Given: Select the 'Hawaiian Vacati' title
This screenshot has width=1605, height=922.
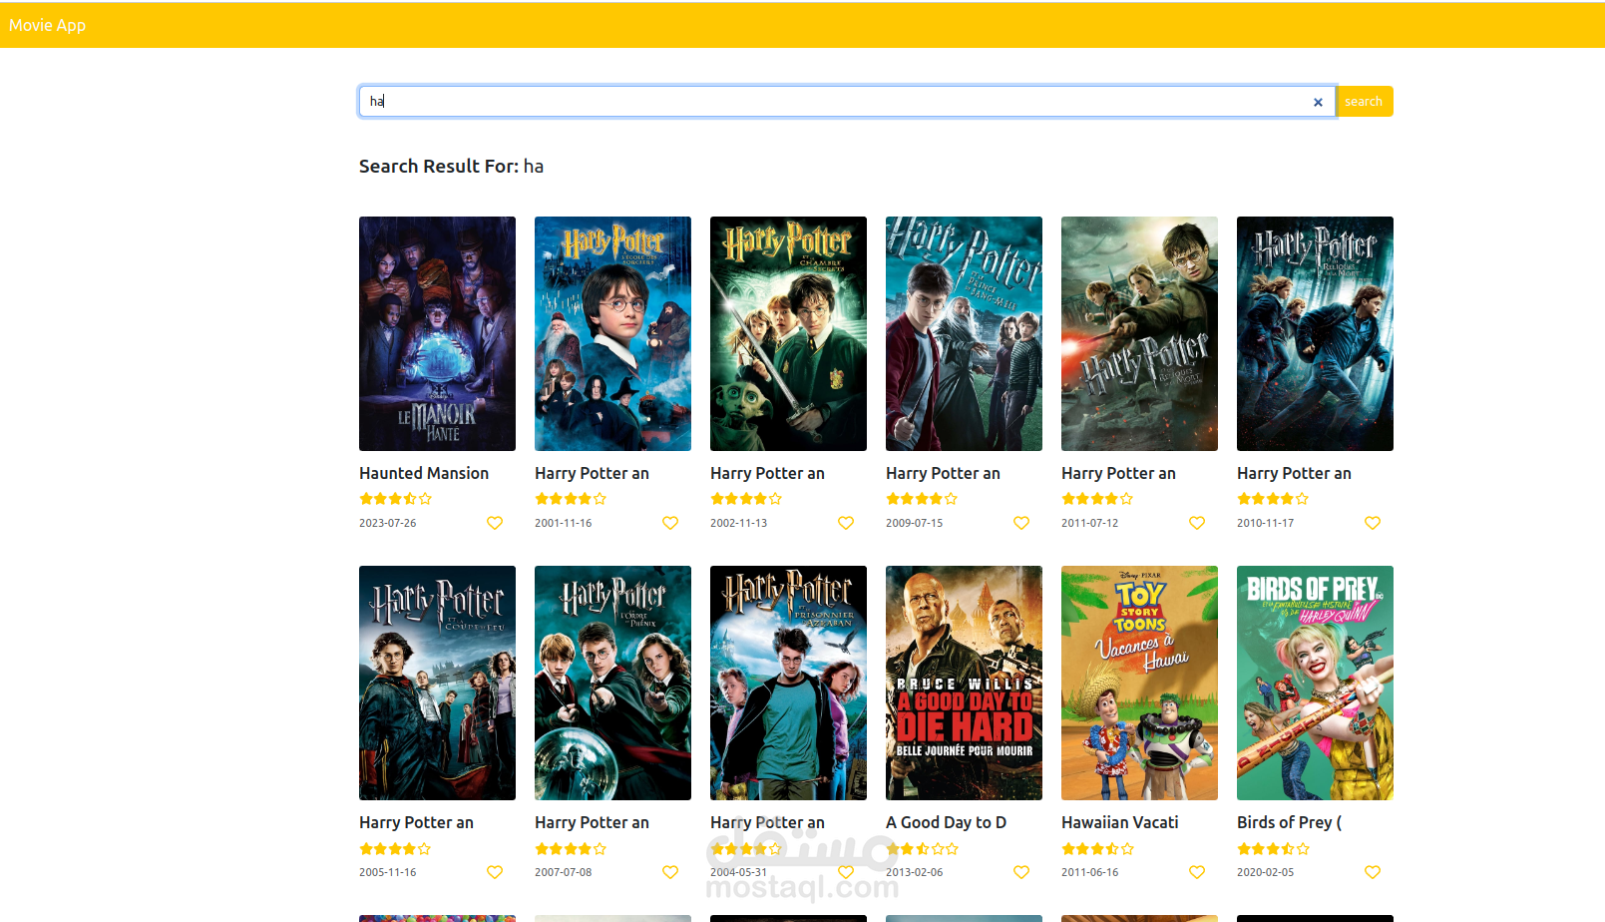Looking at the screenshot, I should tap(1119, 822).
